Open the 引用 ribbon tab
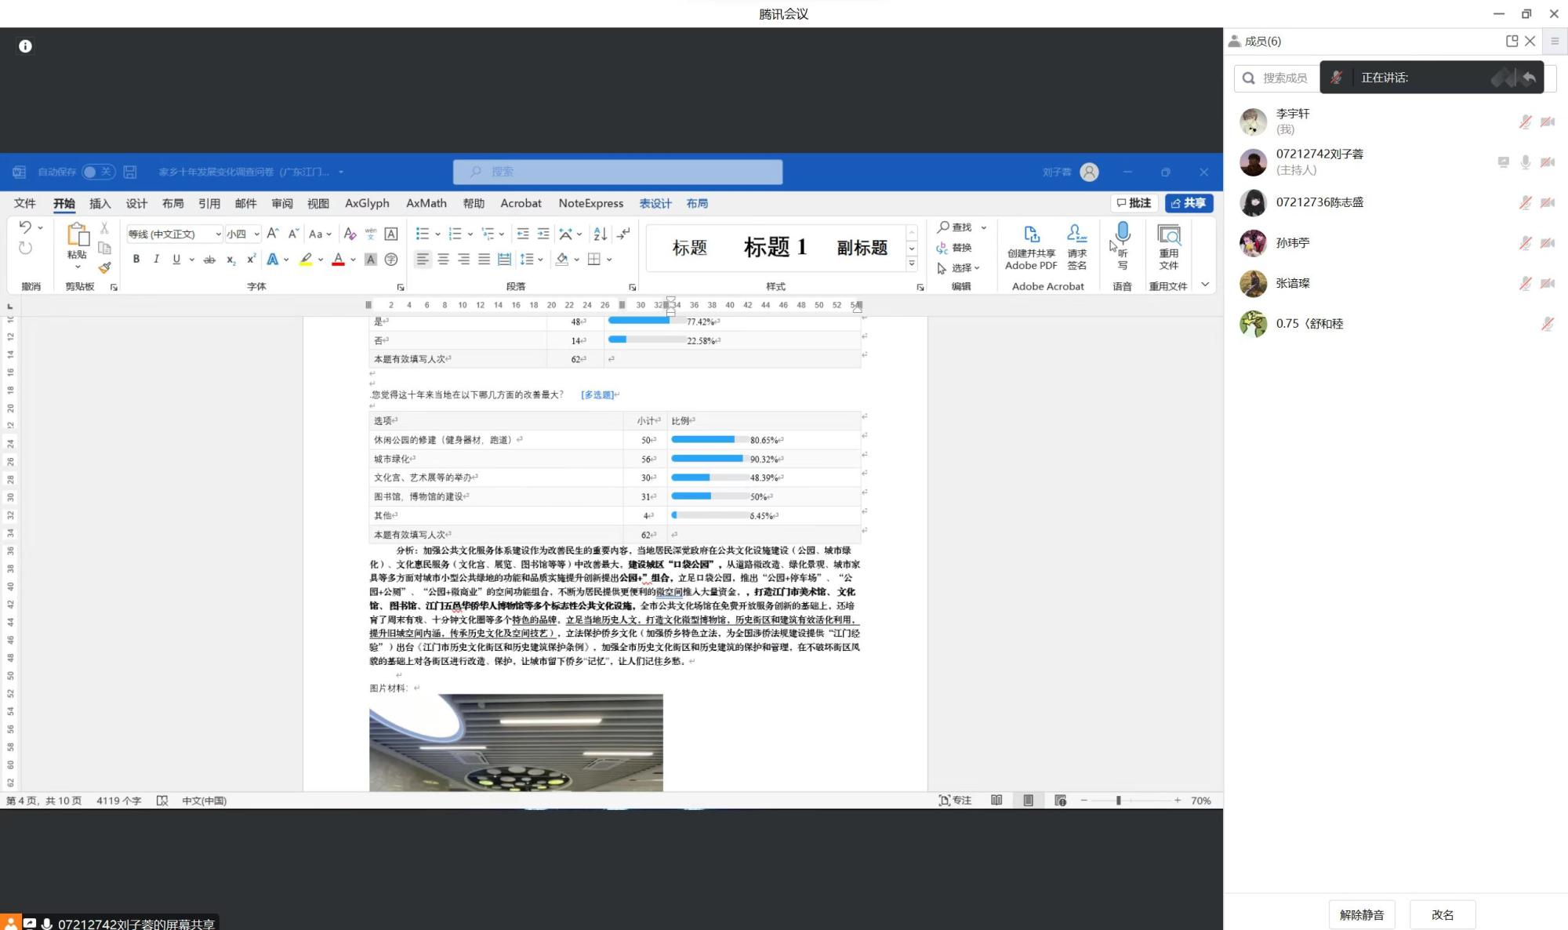1568x930 pixels. (x=209, y=203)
